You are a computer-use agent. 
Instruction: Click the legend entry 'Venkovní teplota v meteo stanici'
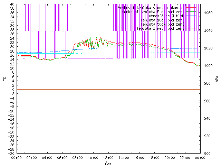[151, 8]
